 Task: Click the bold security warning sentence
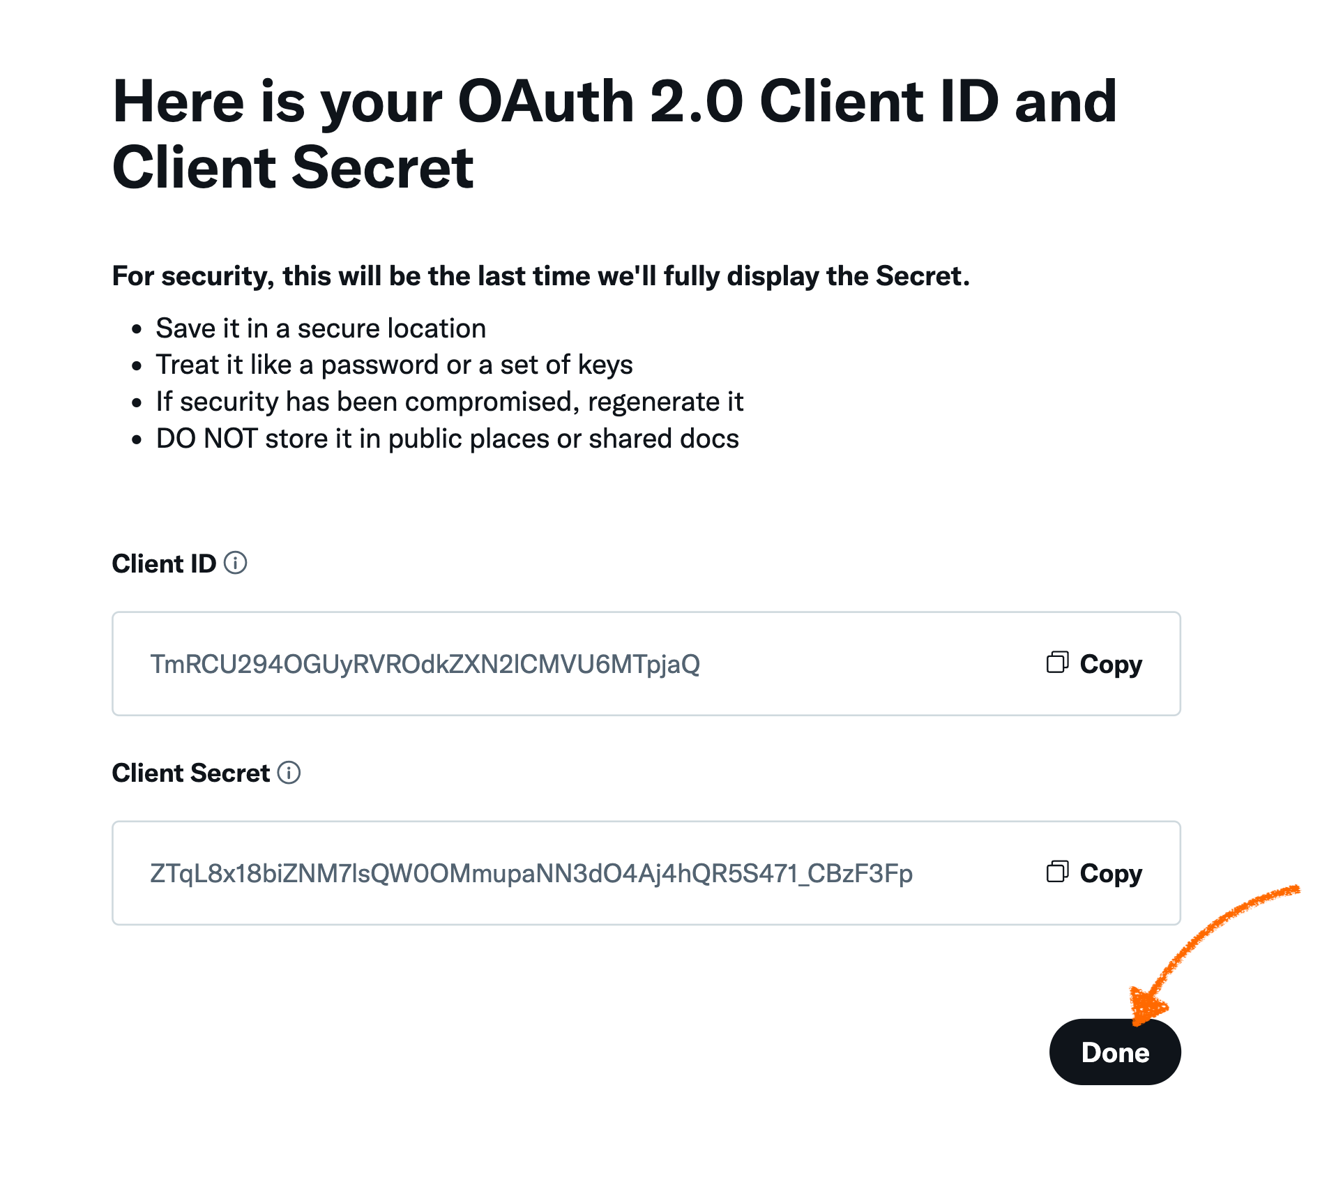pyautogui.click(x=541, y=276)
